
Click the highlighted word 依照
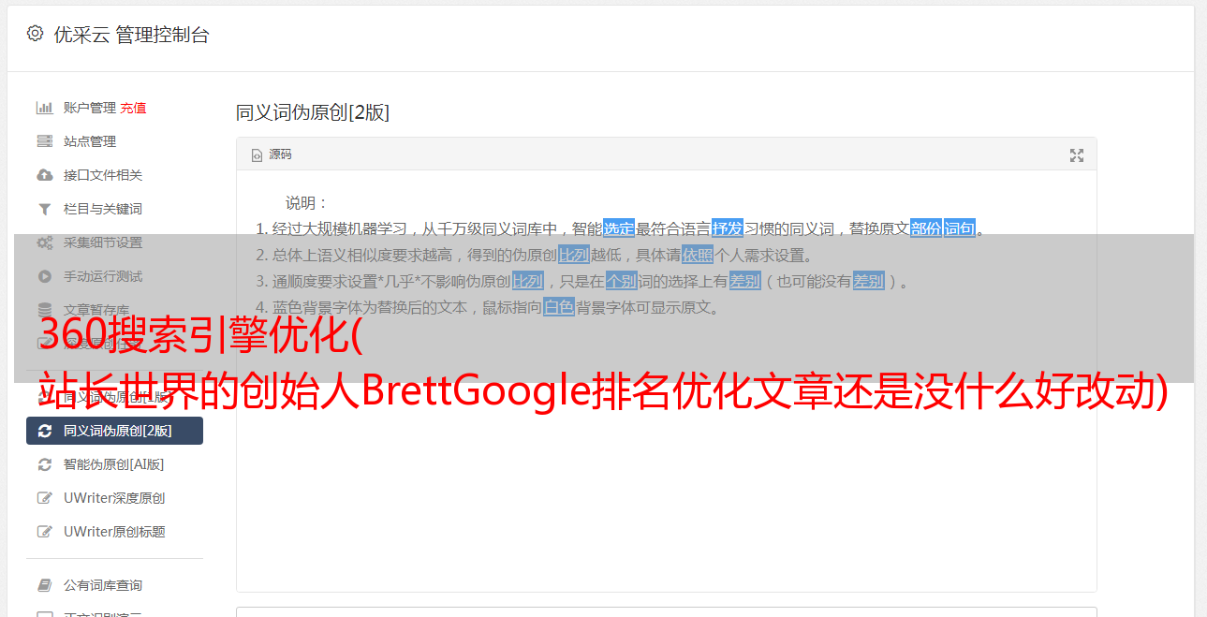[698, 255]
